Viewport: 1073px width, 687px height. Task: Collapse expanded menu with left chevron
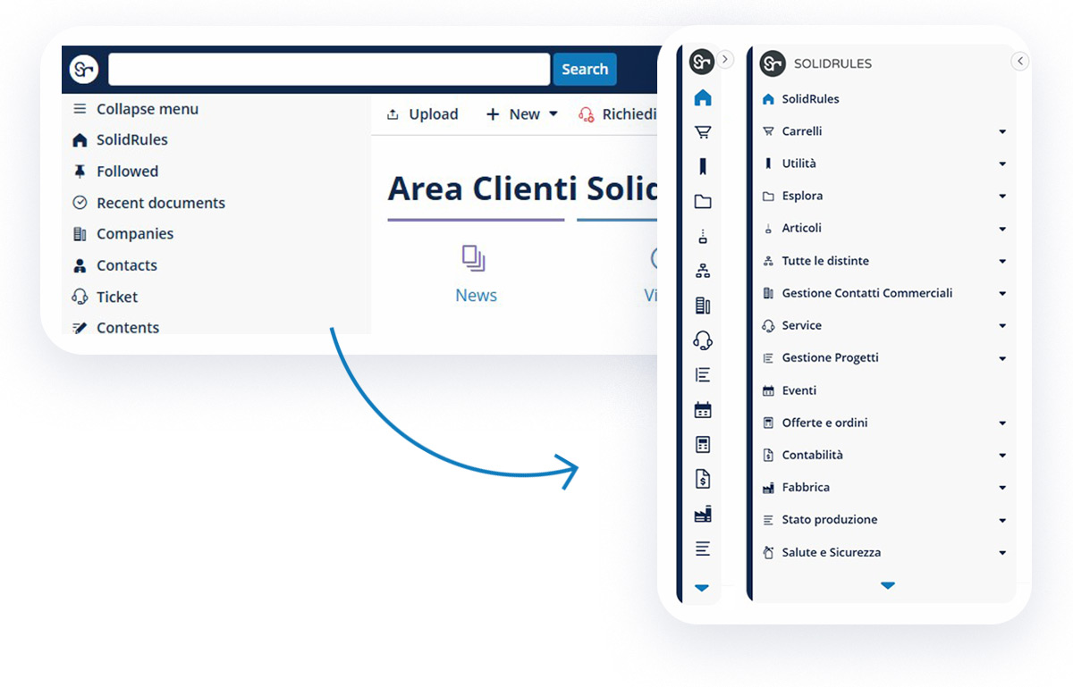(x=1020, y=61)
